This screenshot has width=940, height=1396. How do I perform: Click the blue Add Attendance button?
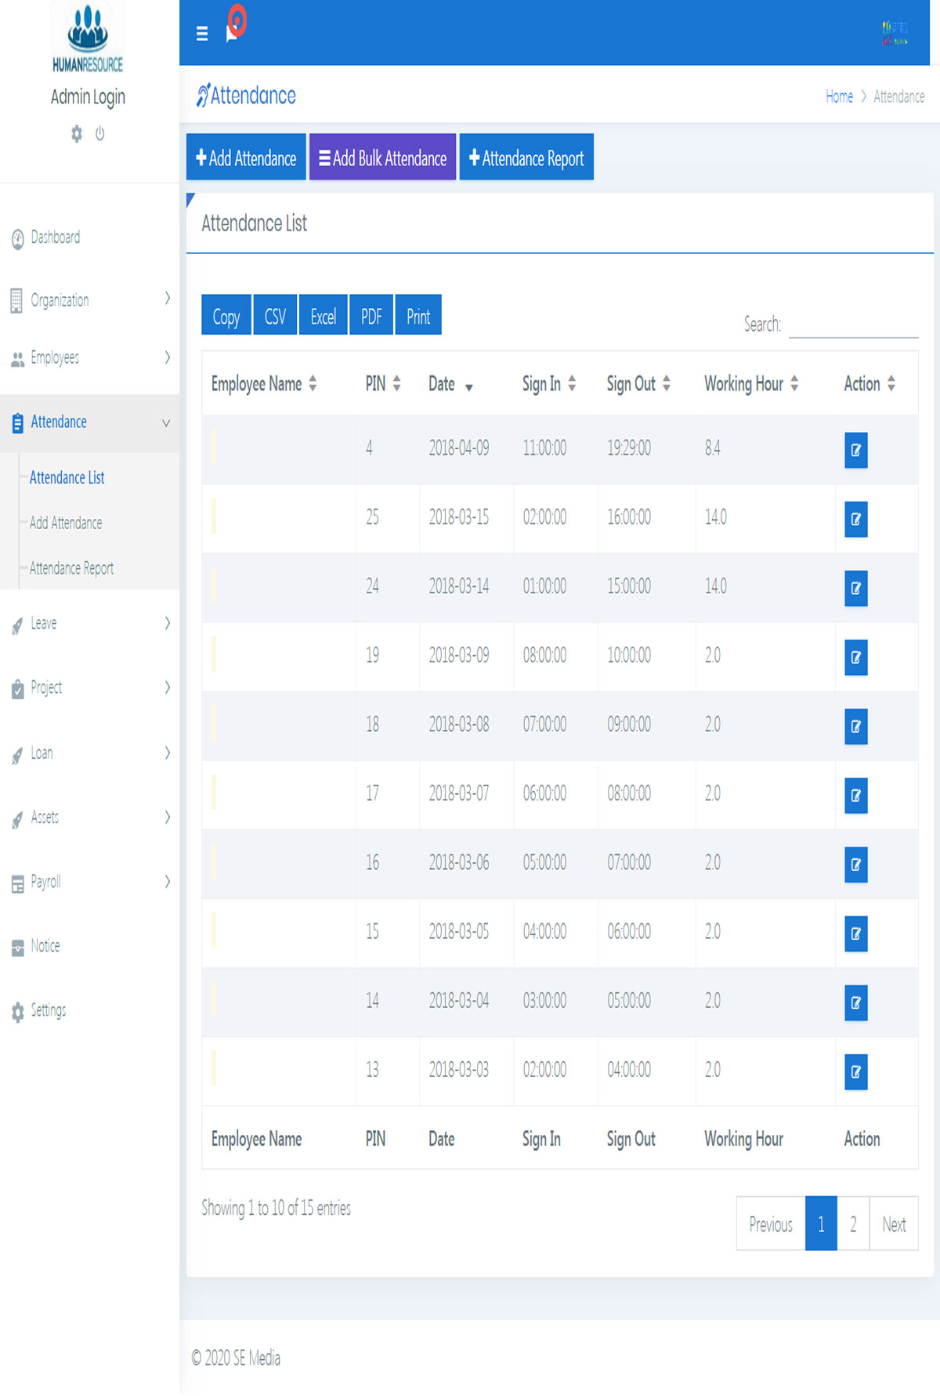click(x=246, y=158)
